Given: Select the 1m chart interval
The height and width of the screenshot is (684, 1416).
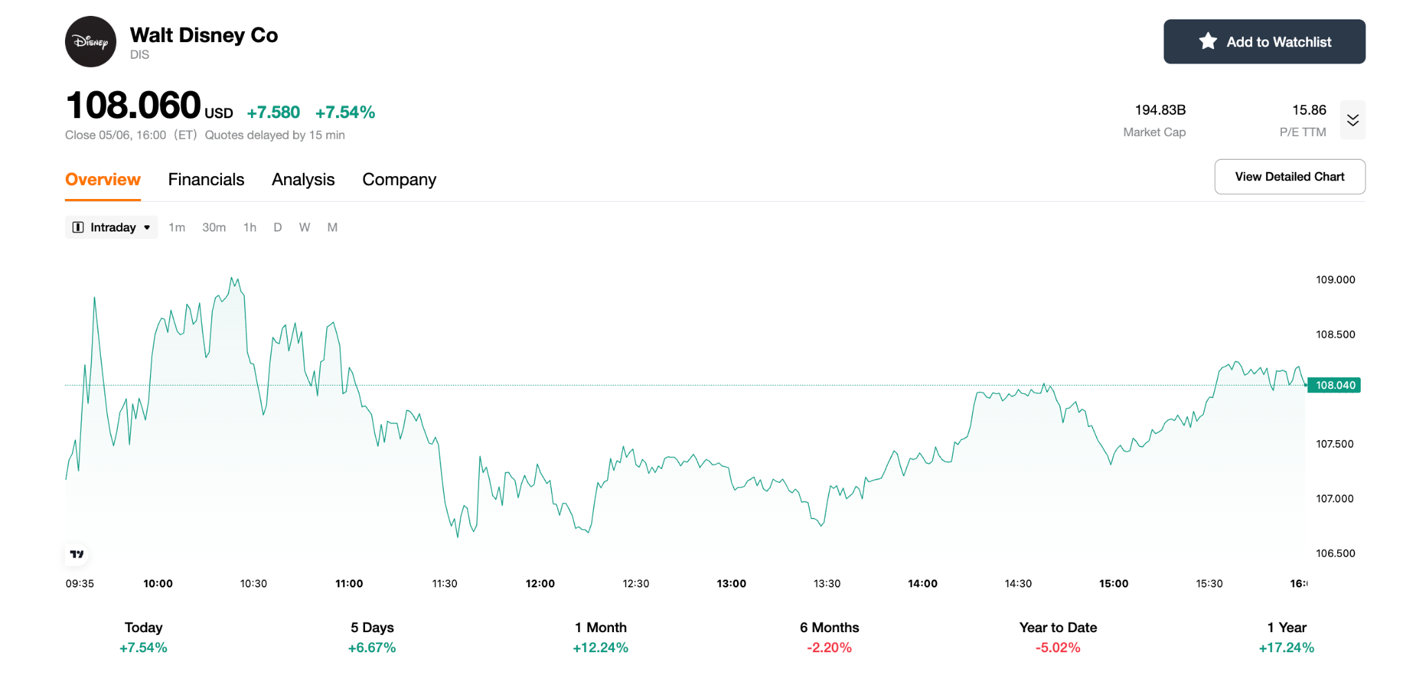Looking at the screenshot, I should (177, 227).
